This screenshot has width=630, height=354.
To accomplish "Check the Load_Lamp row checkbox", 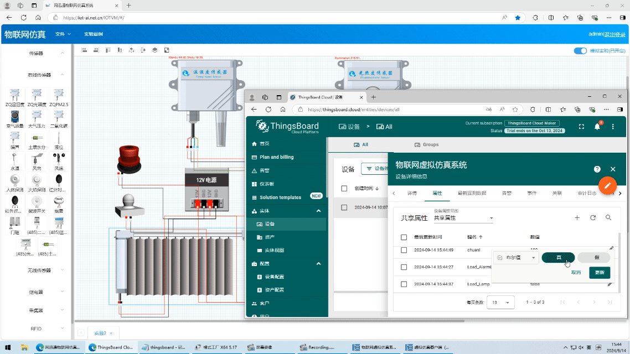I will tap(404, 284).
